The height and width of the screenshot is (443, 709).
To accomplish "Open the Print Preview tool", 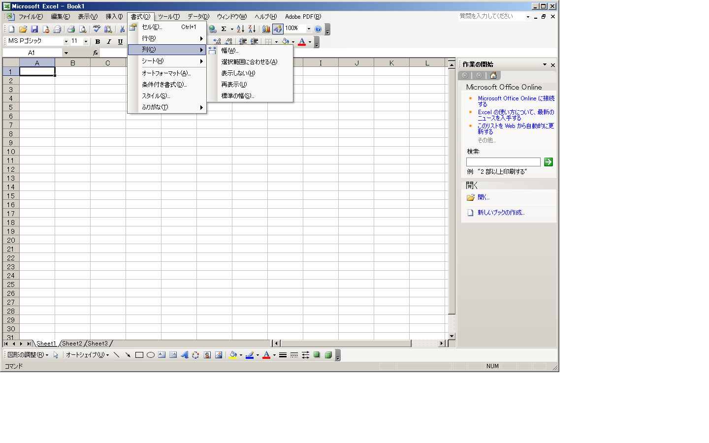I will pyautogui.click(x=83, y=29).
